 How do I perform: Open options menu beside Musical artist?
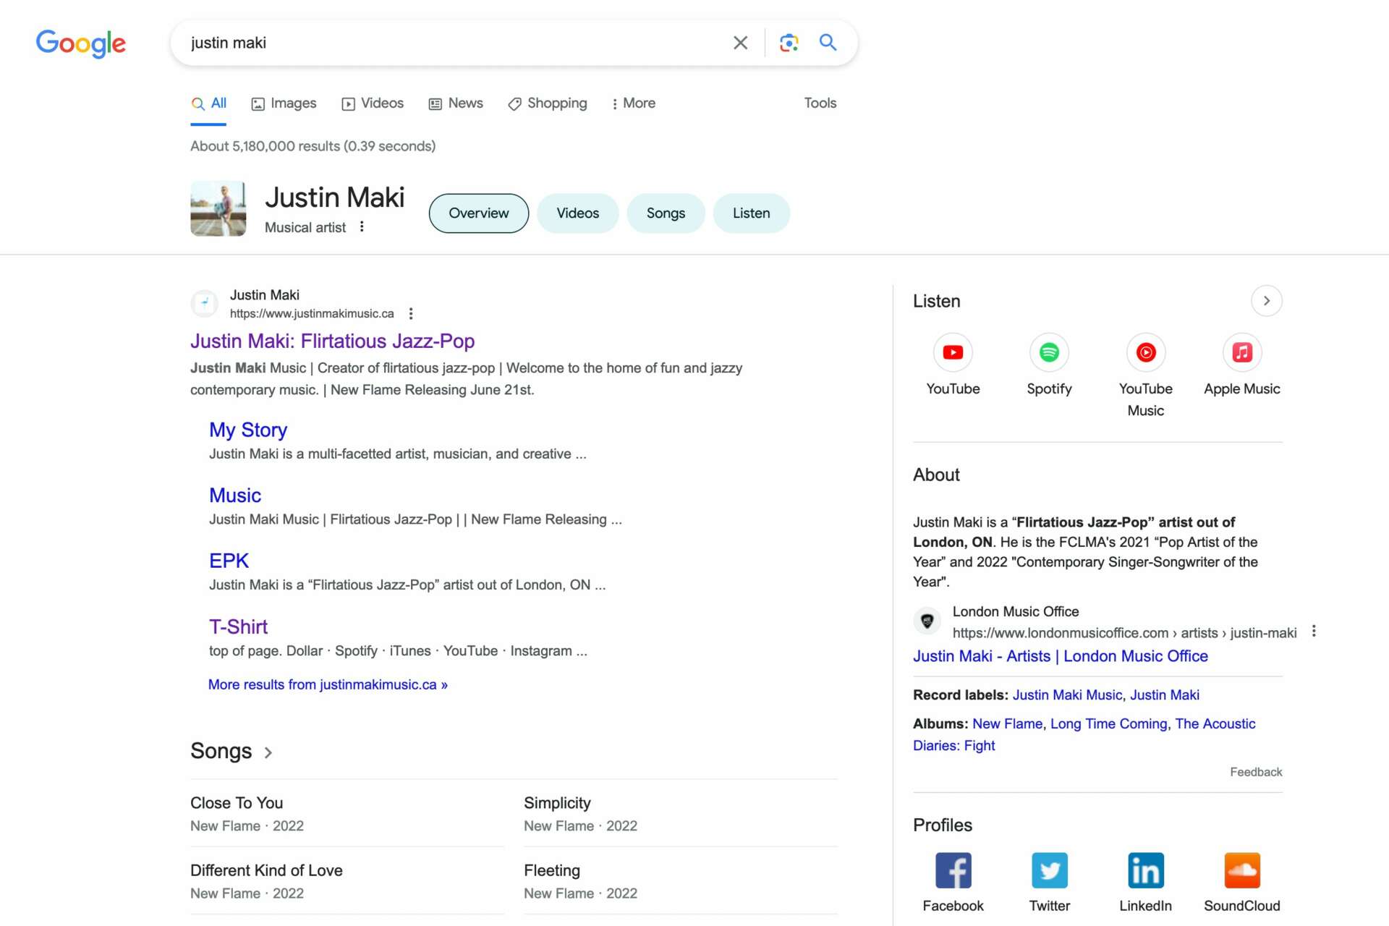362,227
